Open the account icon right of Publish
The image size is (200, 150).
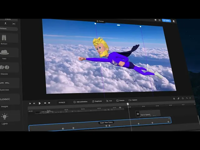[x=174, y=21]
